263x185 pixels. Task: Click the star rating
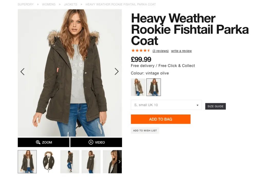click(x=140, y=50)
